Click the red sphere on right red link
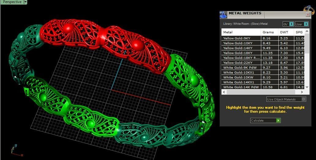316x160 pixels. tap(137, 45)
